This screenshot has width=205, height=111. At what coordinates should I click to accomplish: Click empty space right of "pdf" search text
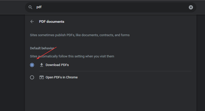(113, 7)
